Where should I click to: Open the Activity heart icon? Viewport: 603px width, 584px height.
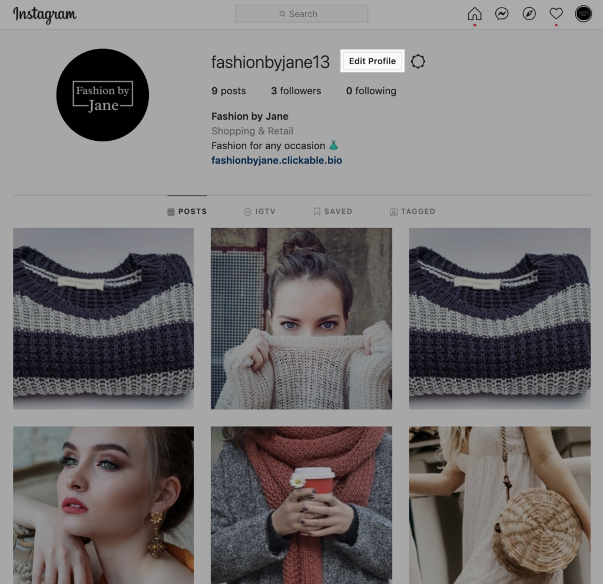(556, 14)
